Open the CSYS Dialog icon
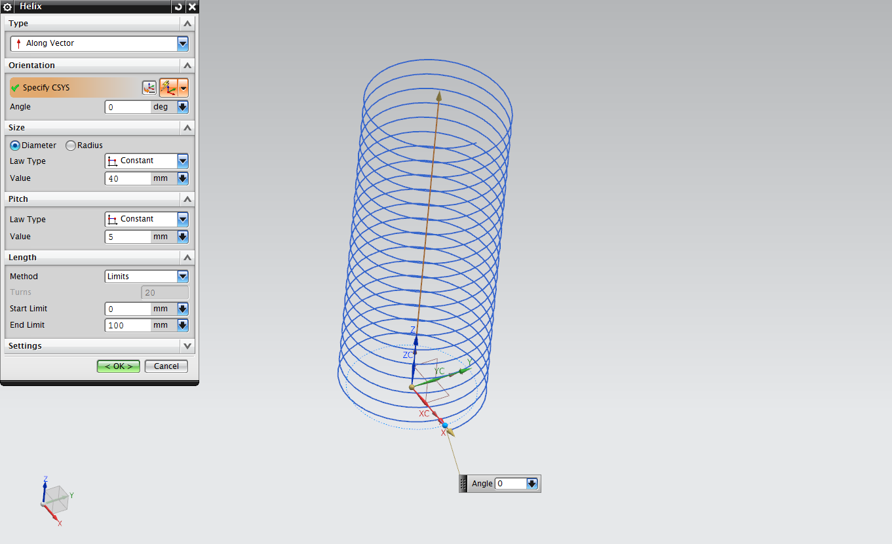892x544 pixels. tap(149, 87)
